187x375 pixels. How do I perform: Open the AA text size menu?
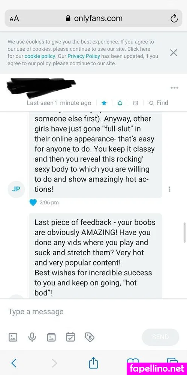14,19
